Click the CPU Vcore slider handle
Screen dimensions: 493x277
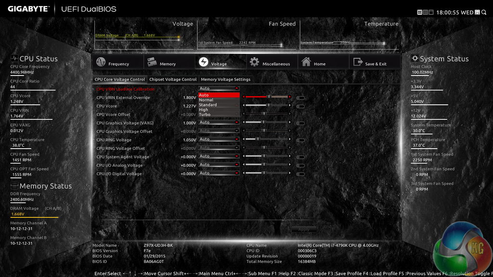coord(268,105)
